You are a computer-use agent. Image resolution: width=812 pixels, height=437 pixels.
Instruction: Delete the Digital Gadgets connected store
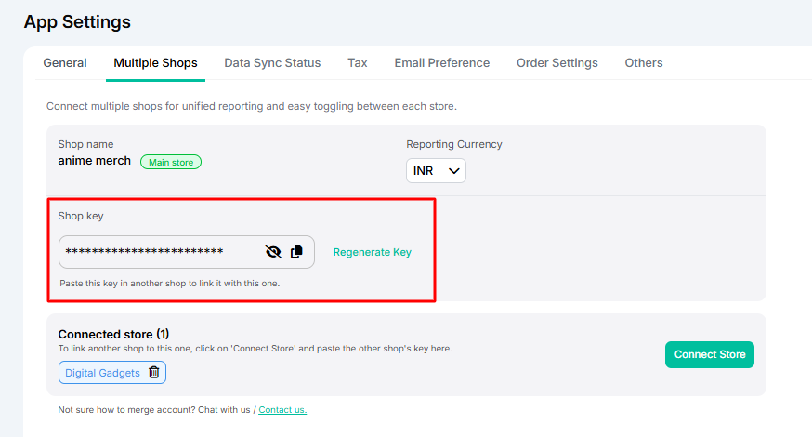pyautogui.click(x=154, y=373)
